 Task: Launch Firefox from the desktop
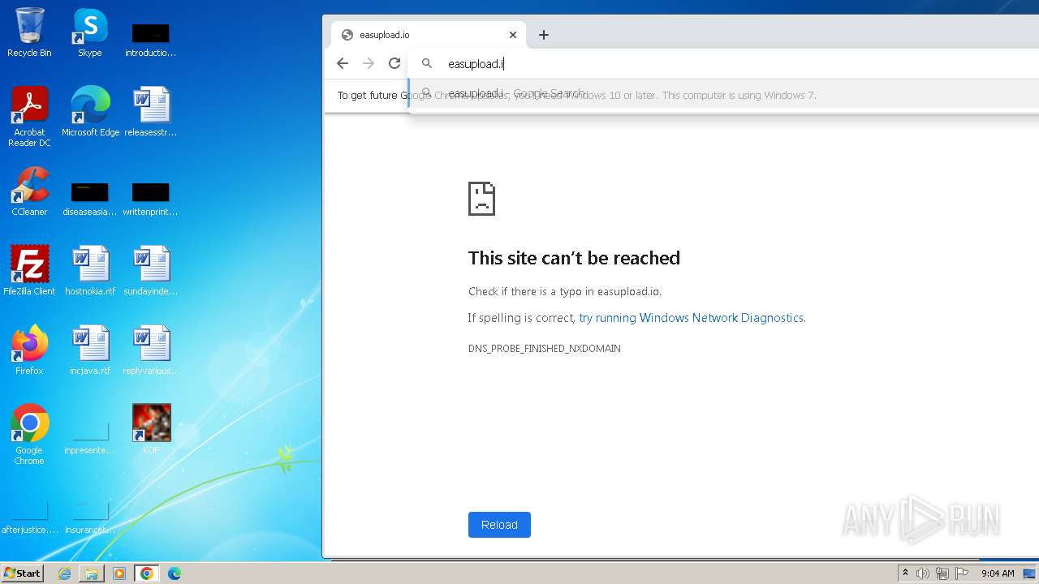[x=29, y=350]
